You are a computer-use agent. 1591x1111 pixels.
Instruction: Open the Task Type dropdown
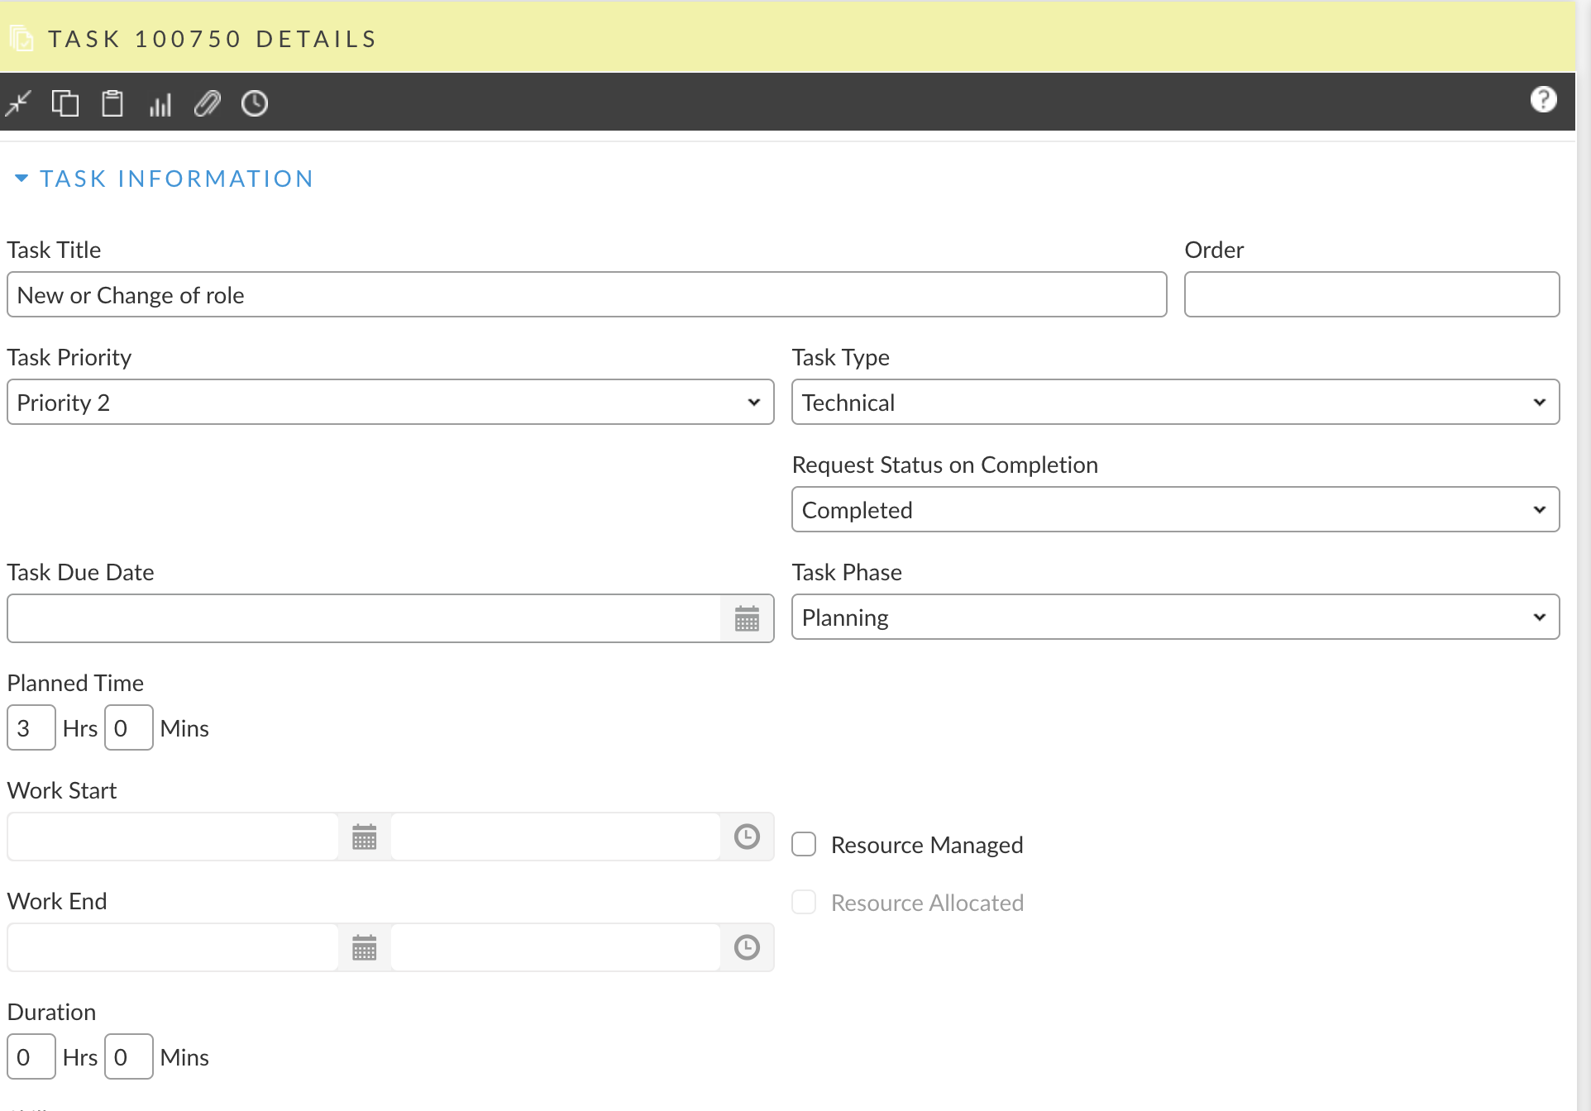tap(1175, 403)
